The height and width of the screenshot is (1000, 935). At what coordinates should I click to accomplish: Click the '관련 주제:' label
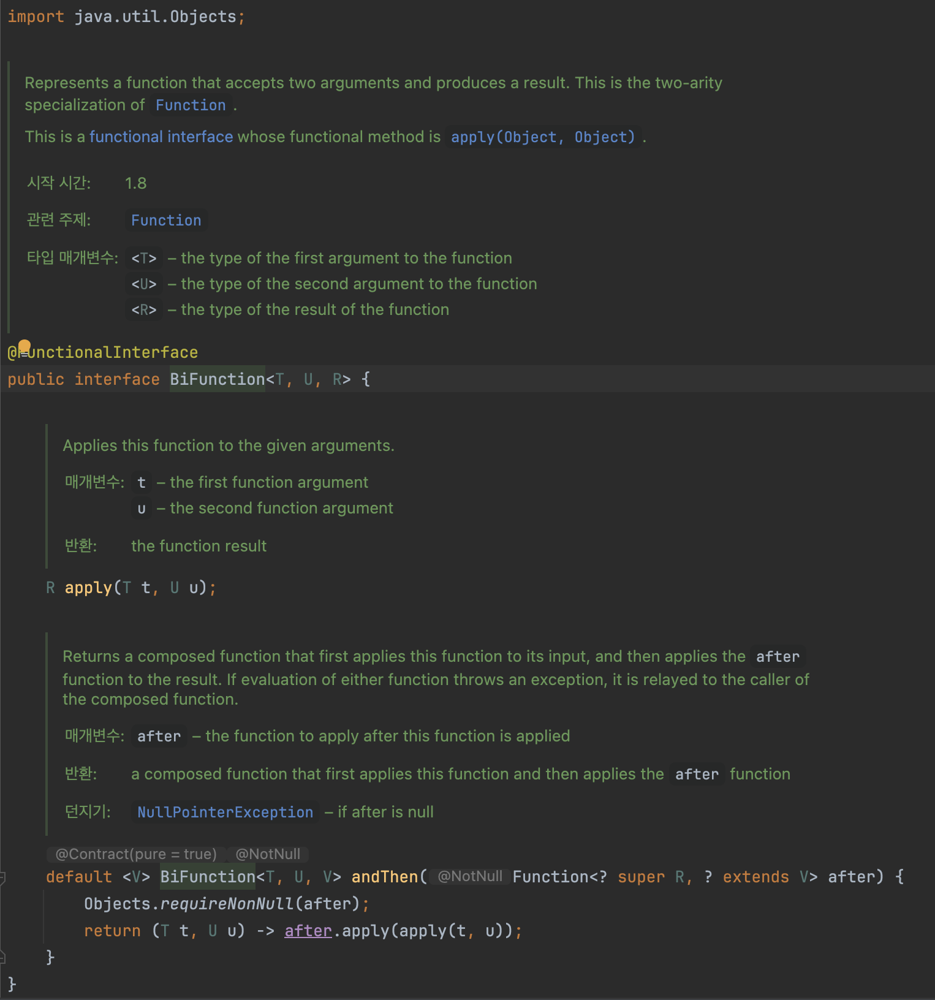point(59,219)
